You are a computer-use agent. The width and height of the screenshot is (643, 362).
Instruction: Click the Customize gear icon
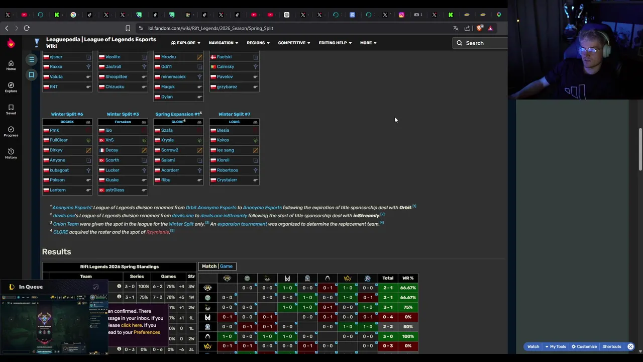coord(575,346)
